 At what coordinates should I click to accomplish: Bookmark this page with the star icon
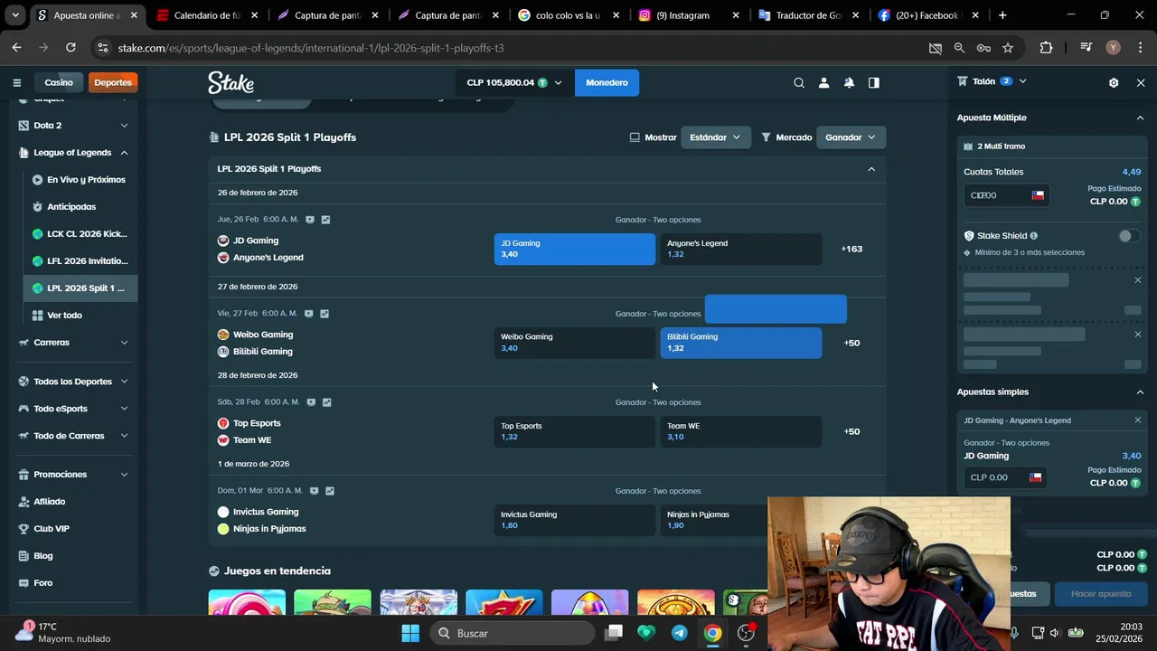click(x=1008, y=48)
